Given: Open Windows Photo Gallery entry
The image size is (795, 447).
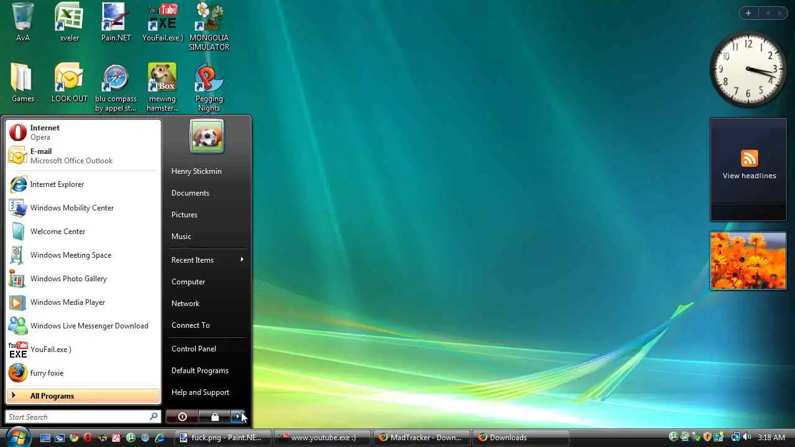Looking at the screenshot, I should [83, 279].
